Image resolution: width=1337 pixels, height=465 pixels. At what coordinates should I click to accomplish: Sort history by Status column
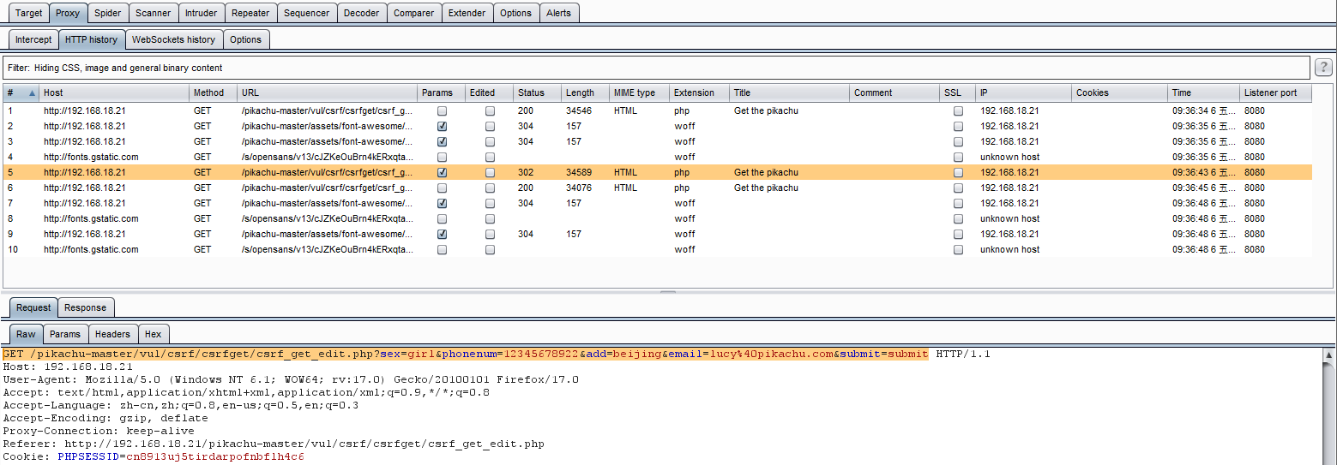pyautogui.click(x=537, y=92)
